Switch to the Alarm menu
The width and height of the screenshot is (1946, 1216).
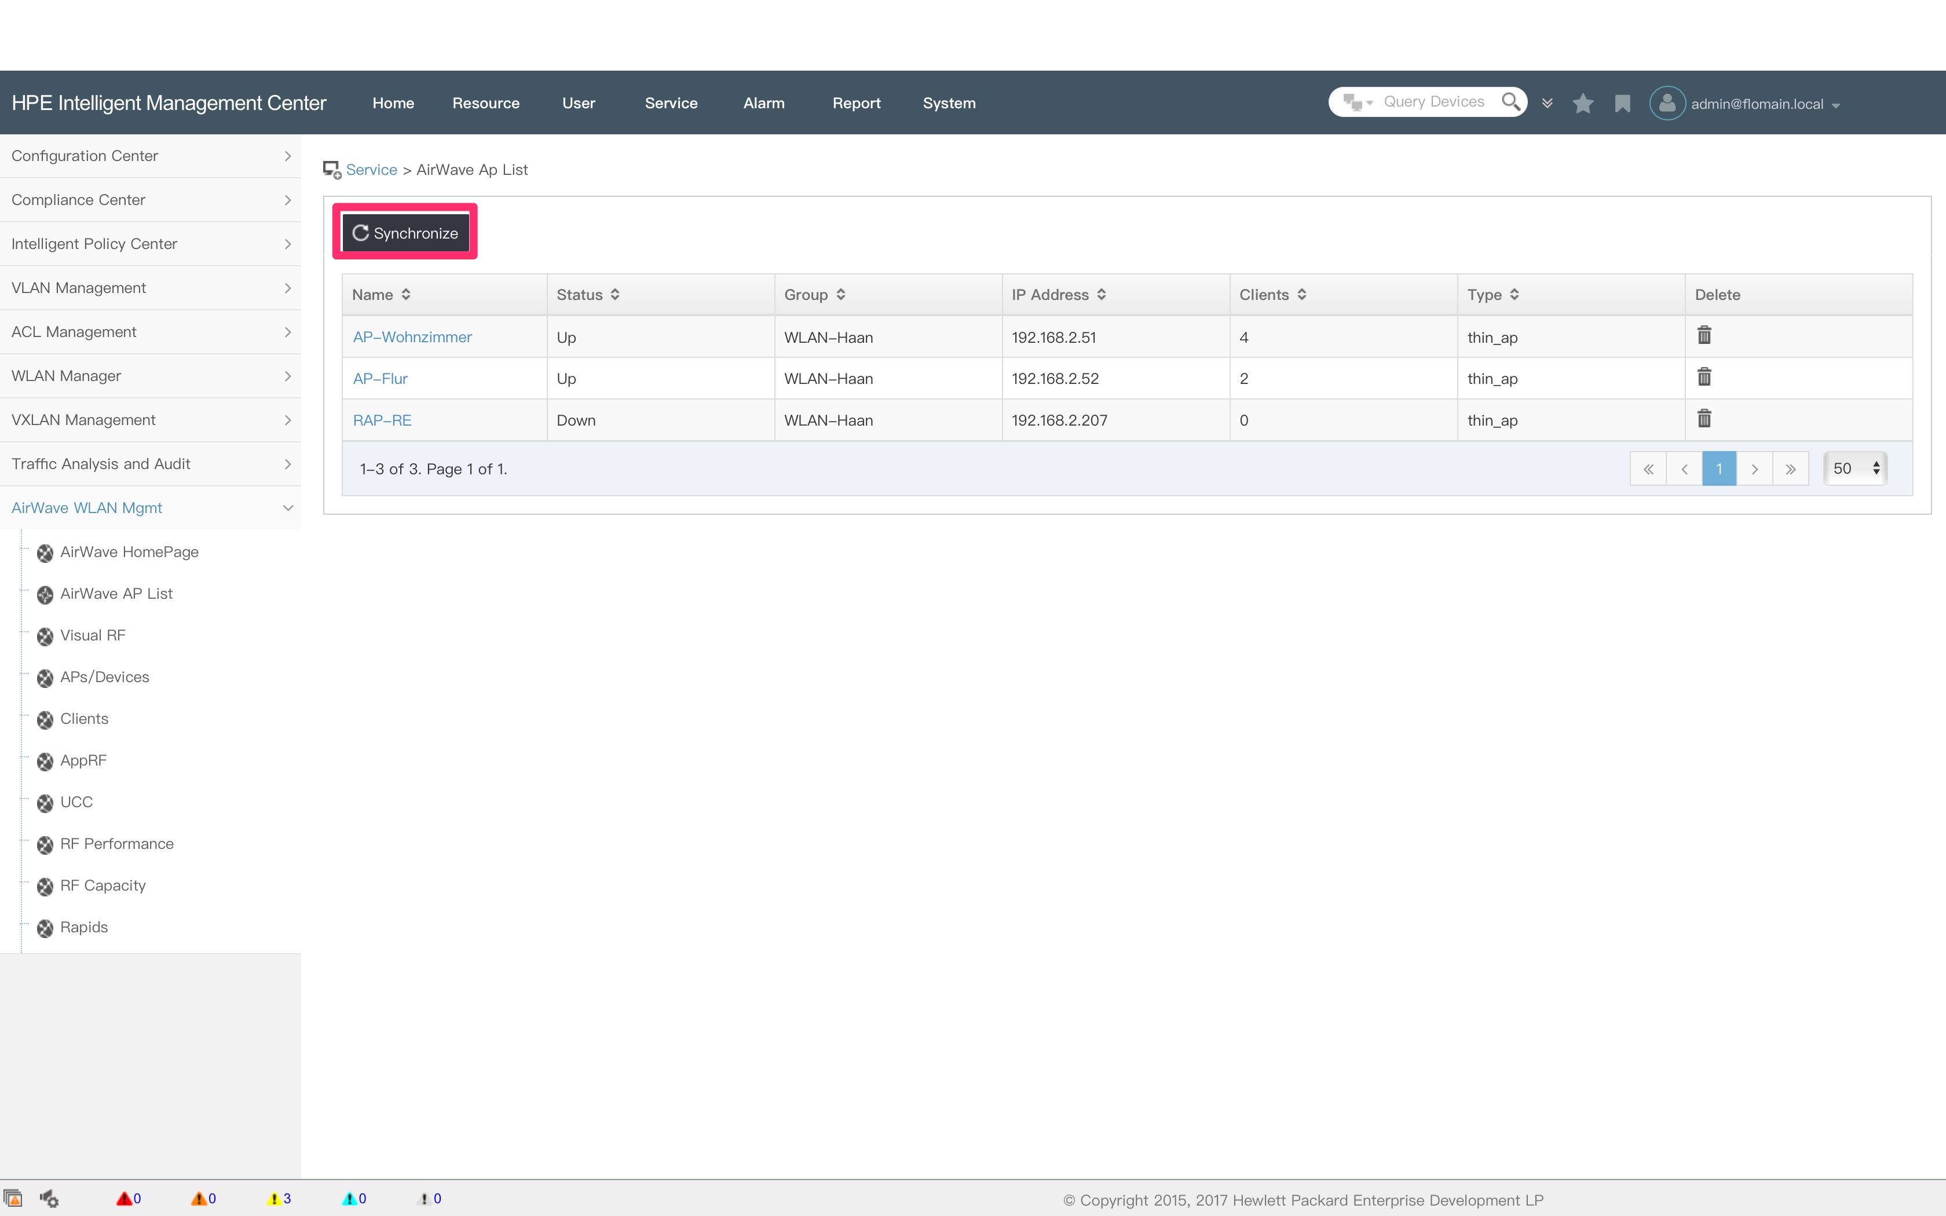(763, 103)
